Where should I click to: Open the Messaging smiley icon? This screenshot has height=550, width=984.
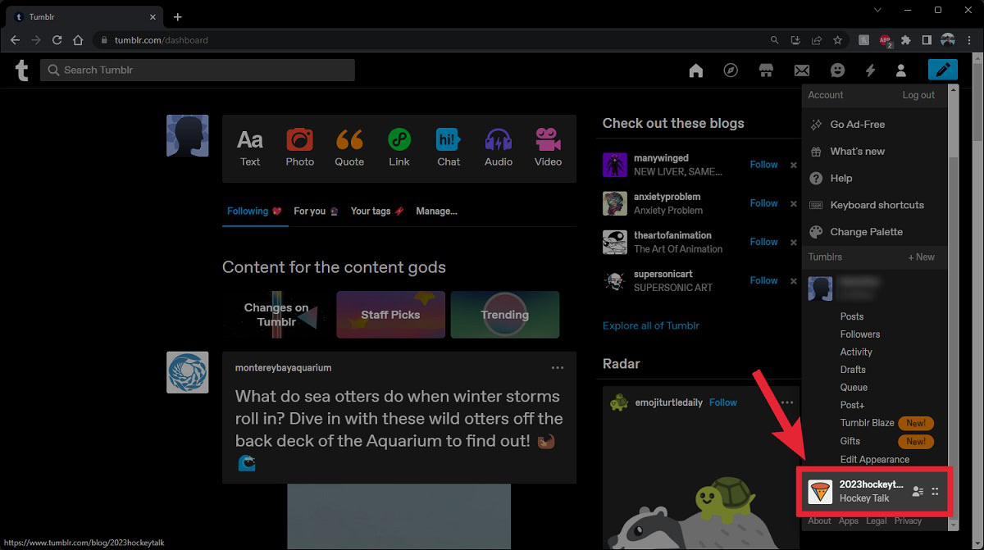[x=837, y=71]
